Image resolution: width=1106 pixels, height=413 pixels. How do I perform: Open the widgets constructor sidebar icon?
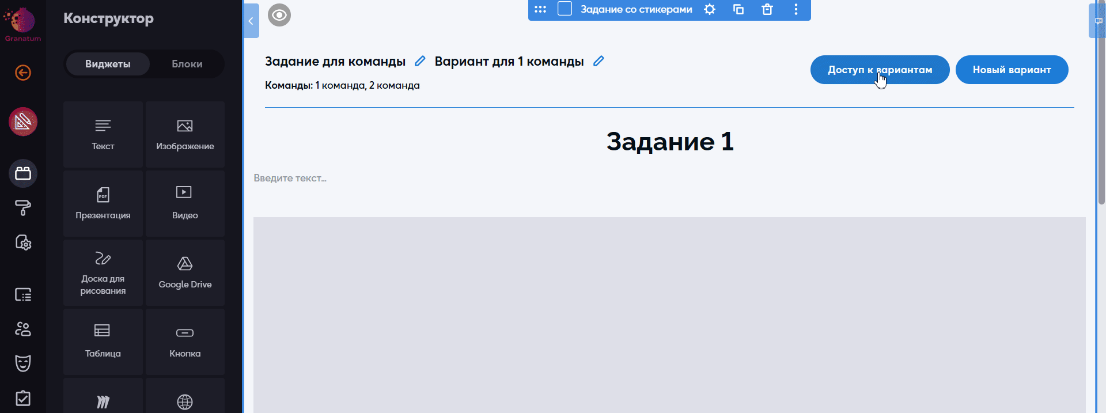click(x=23, y=173)
